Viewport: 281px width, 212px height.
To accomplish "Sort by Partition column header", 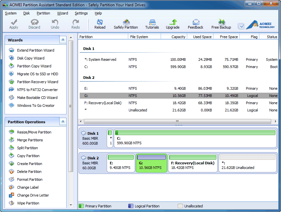I will tap(103, 37).
